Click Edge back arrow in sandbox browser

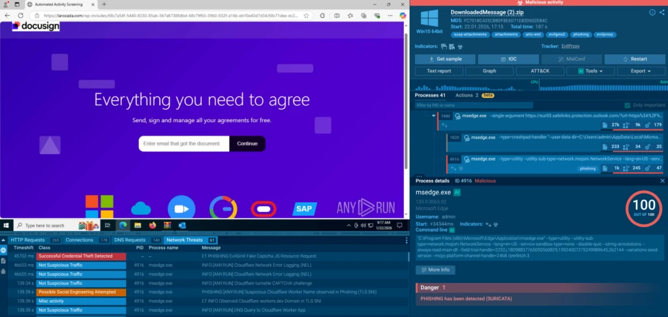tap(7, 16)
